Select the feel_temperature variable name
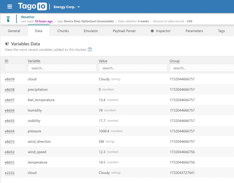 click(41, 100)
